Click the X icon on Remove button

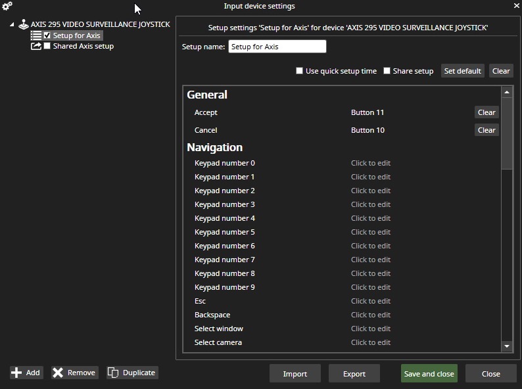(58, 373)
